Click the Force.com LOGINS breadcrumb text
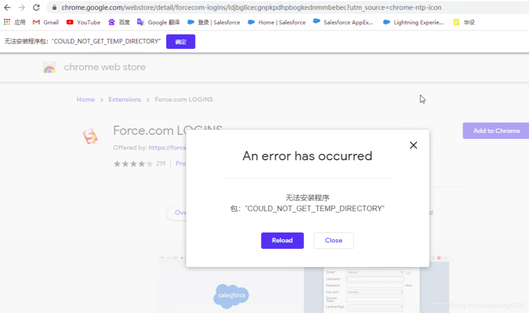Image resolution: width=529 pixels, height=313 pixels. click(184, 100)
